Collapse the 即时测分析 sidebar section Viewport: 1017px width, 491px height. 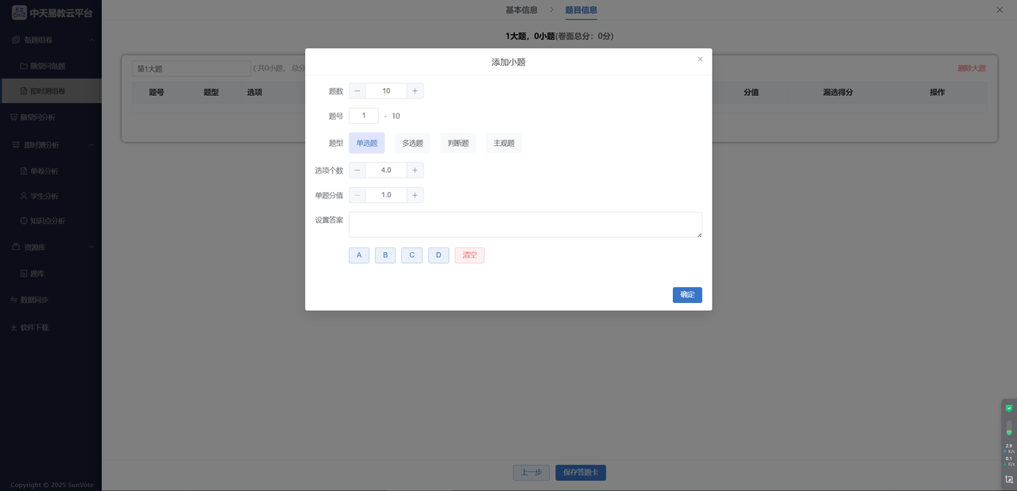point(91,145)
